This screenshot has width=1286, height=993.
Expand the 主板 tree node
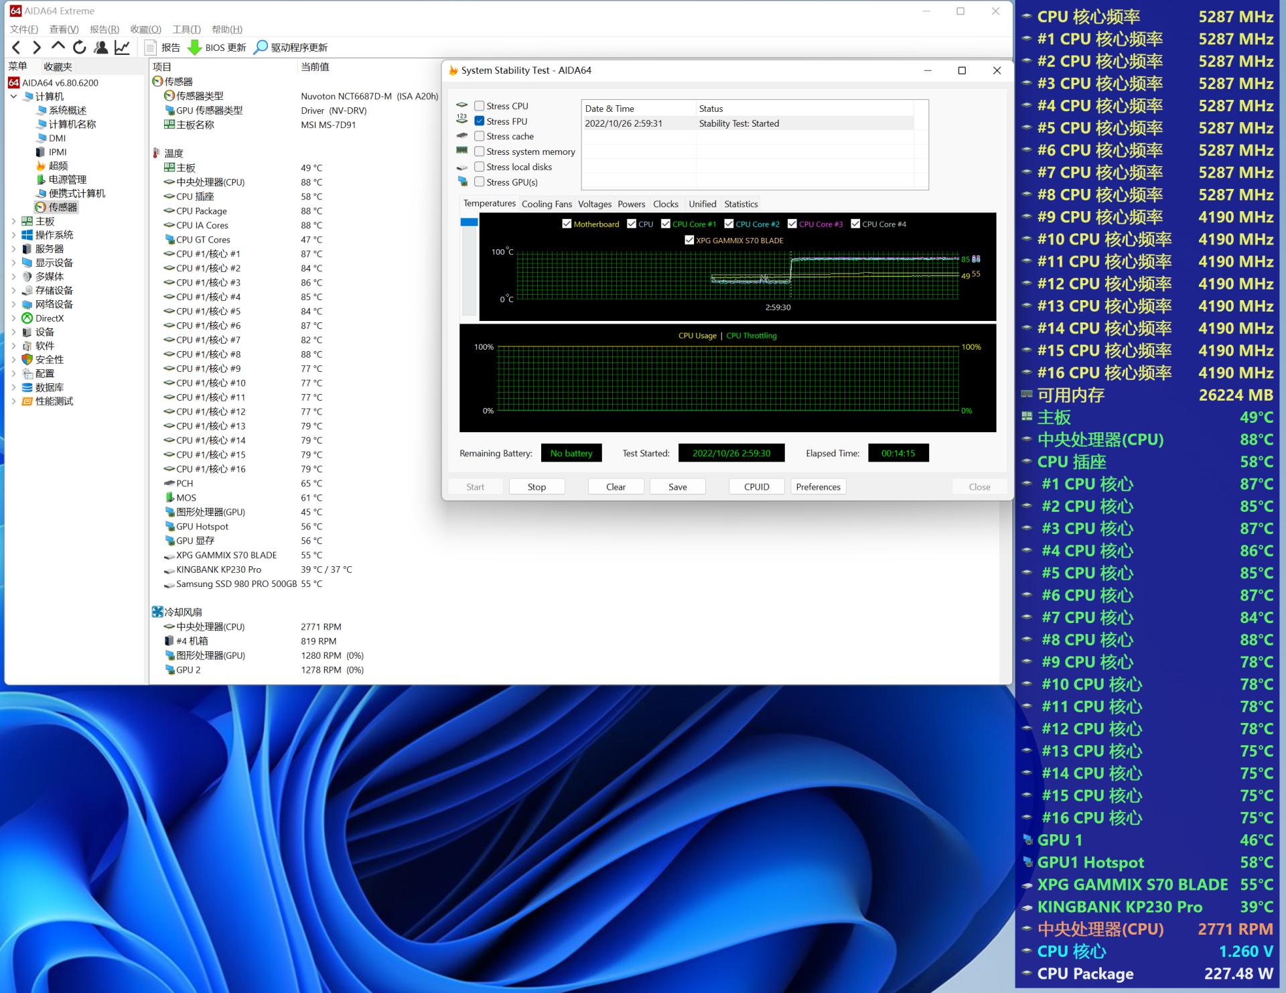tap(13, 221)
